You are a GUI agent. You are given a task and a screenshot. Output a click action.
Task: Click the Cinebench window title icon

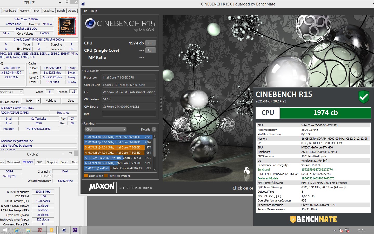pos(83,4)
